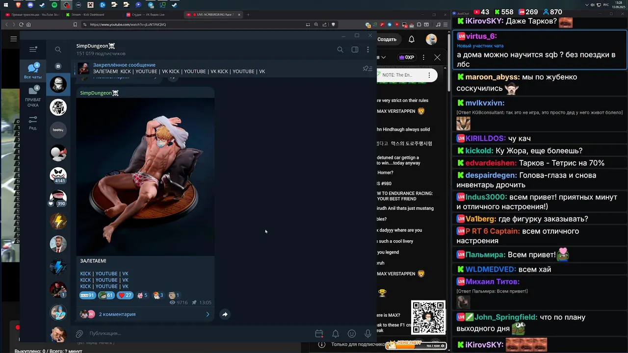Image resolution: width=628 pixels, height=353 pixels.
Task: Open the Telegram chat list search
Action: (x=58, y=50)
